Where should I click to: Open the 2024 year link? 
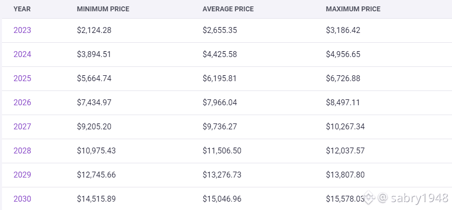(22, 55)
